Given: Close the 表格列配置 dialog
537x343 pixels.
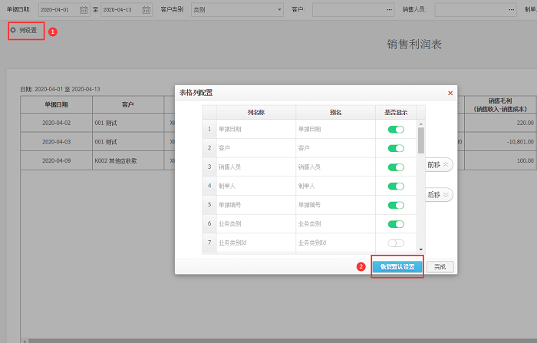Looking at the screenshot, I should coord(450,93).
